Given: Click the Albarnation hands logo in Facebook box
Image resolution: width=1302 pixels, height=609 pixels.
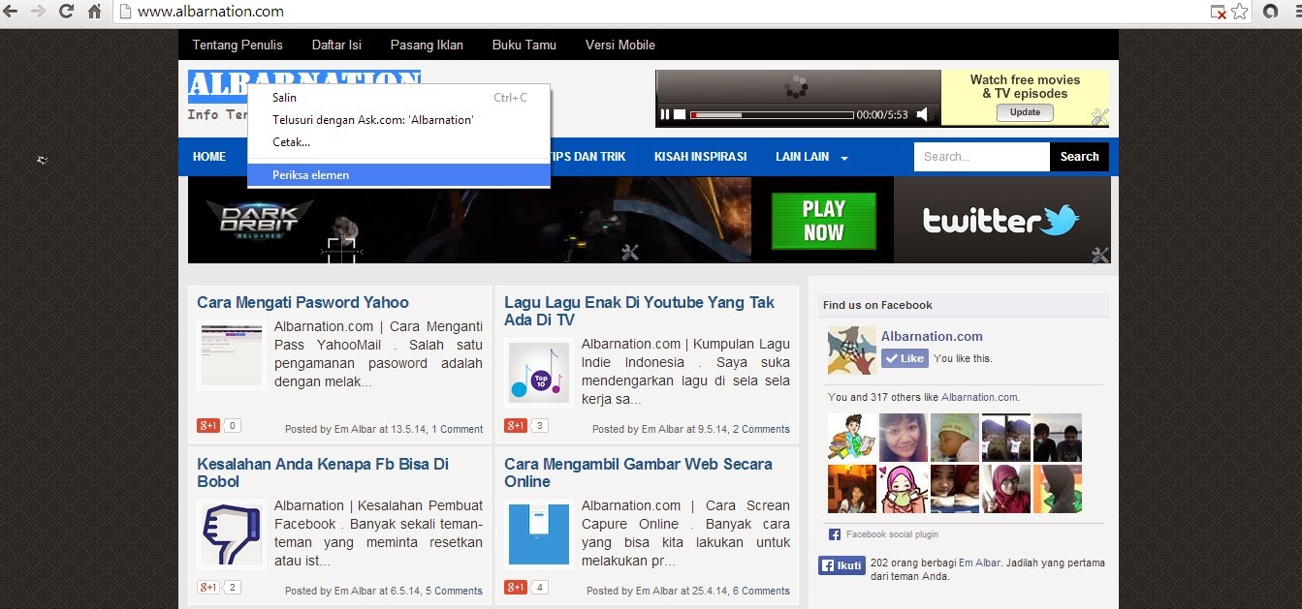Looking at the screenshot, I should click(851, 350).
